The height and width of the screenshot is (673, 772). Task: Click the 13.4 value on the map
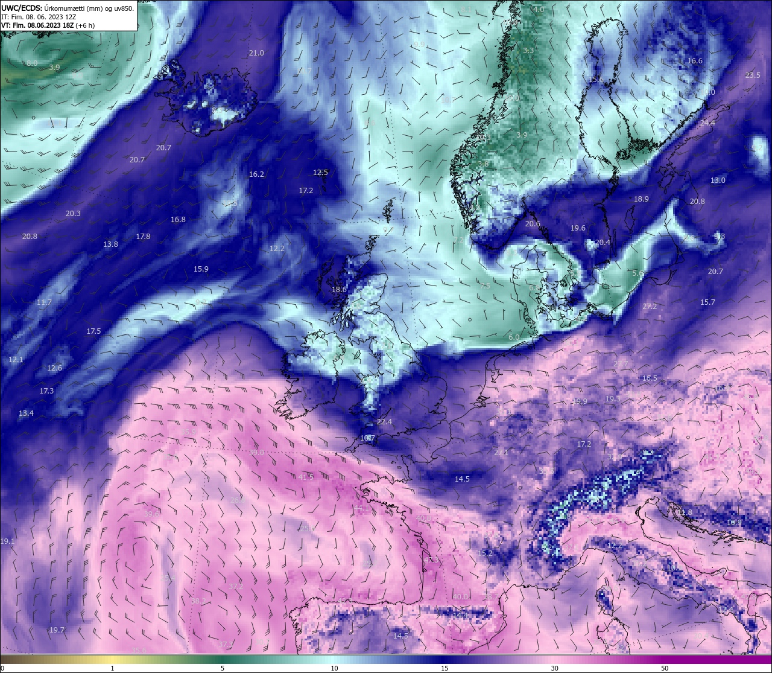click(x=26, y=413)
